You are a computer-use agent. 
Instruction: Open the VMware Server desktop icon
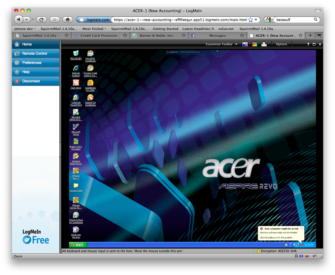76,174
